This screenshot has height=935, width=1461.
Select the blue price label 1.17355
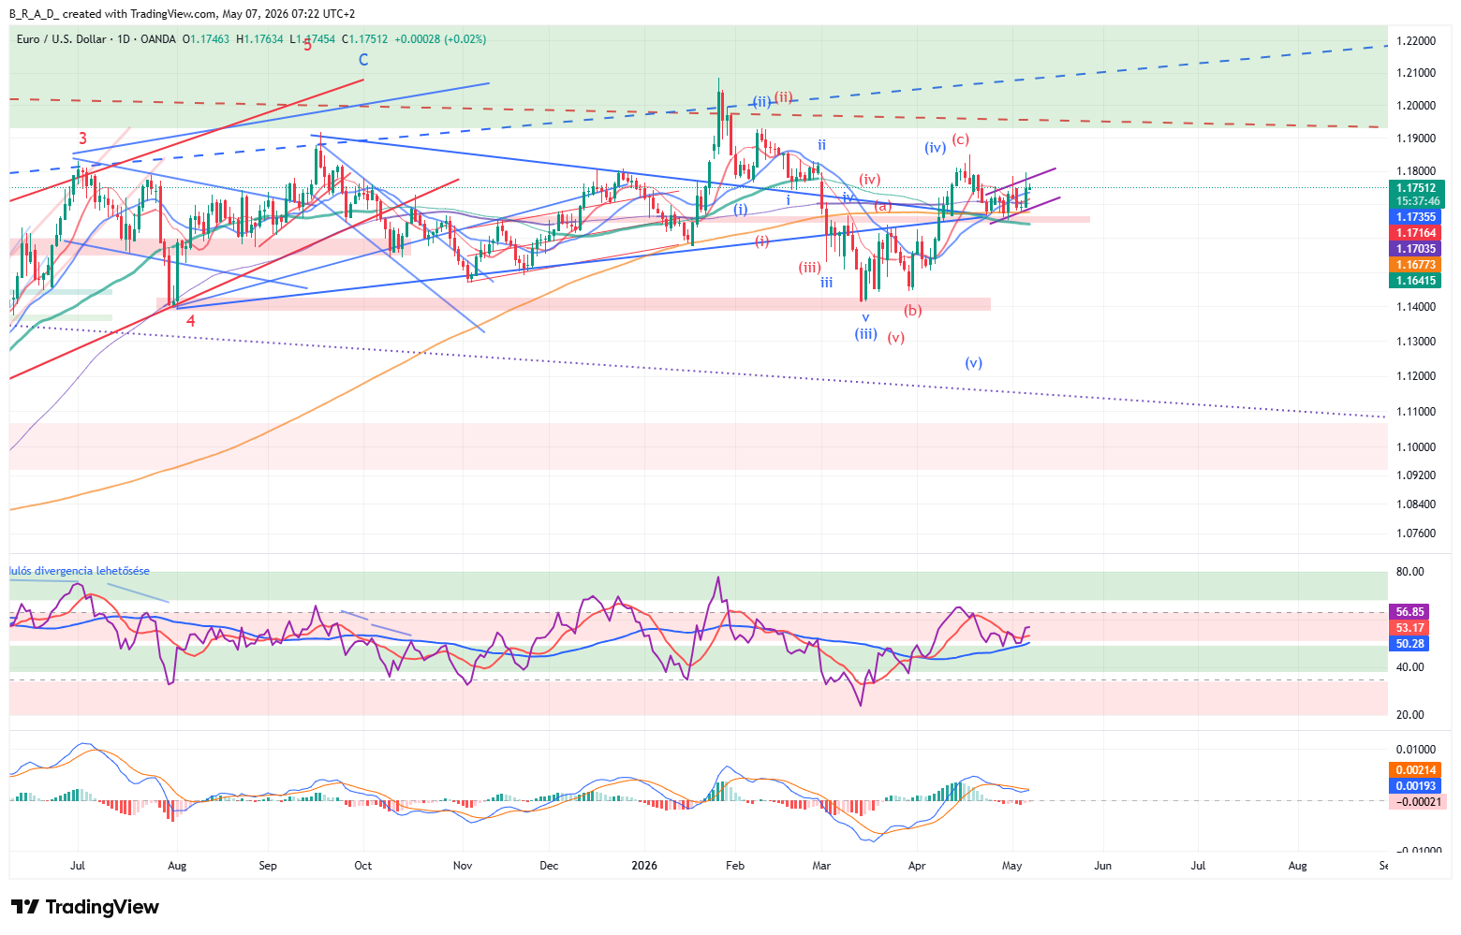[x=1417, y=217]
